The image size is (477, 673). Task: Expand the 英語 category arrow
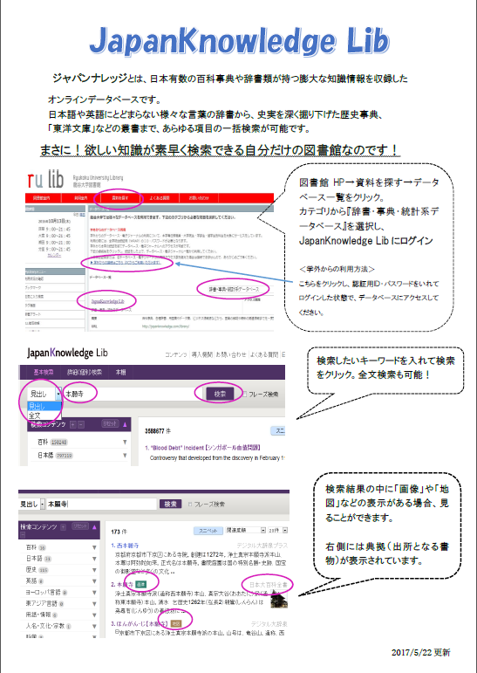click(94, 581)
